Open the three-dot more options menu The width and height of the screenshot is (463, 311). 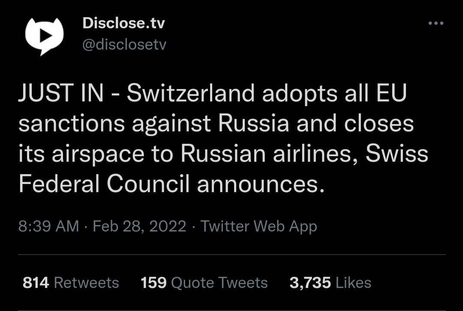(436, 24)
